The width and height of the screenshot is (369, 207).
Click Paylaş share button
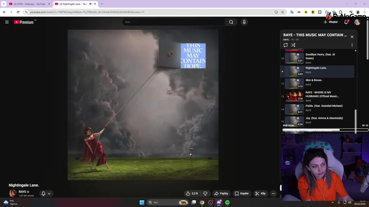pyautogui.click(x=221, y=193)
